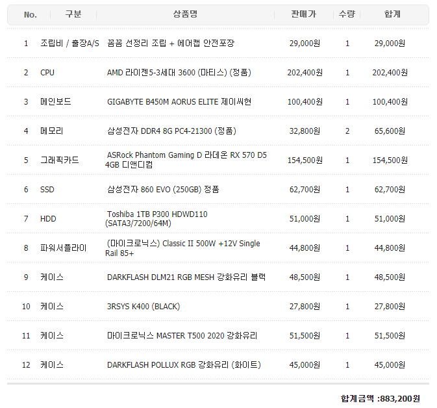Select the 메모리 category cell
The width and height of the screenshot is (437, 408).
coord(52,131)
